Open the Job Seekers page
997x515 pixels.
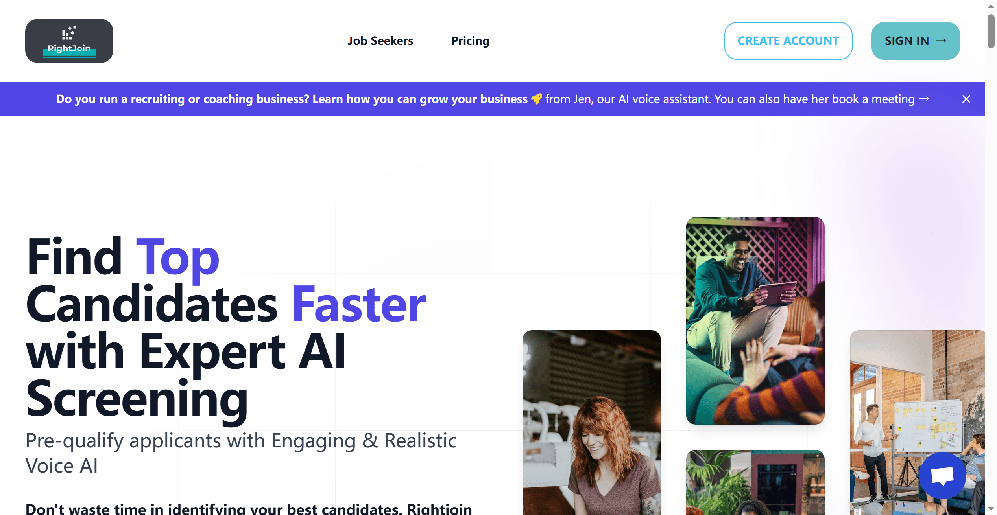[380, 41]
